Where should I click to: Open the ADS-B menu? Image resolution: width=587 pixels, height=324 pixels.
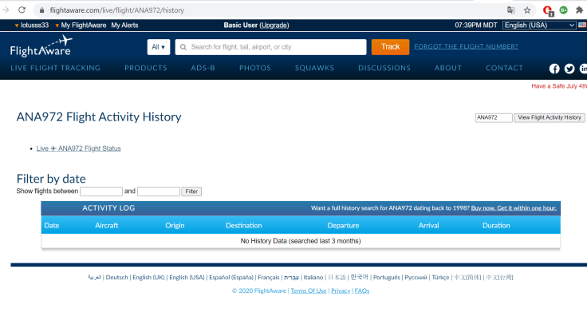click(x=203, y=68)
